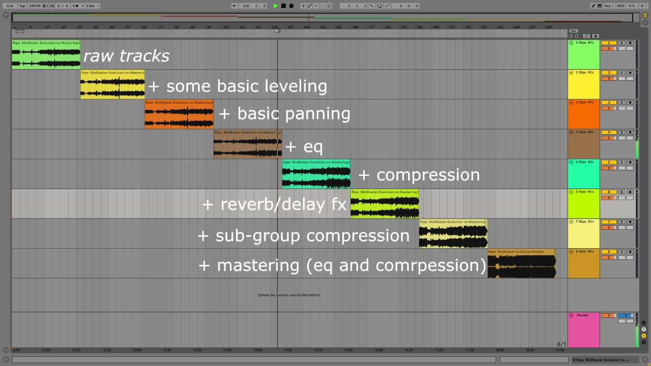The height and width of the screenshot is (366, 651).
Task: Toggle detail view triangle at bottom right
Action: point(645,359)
